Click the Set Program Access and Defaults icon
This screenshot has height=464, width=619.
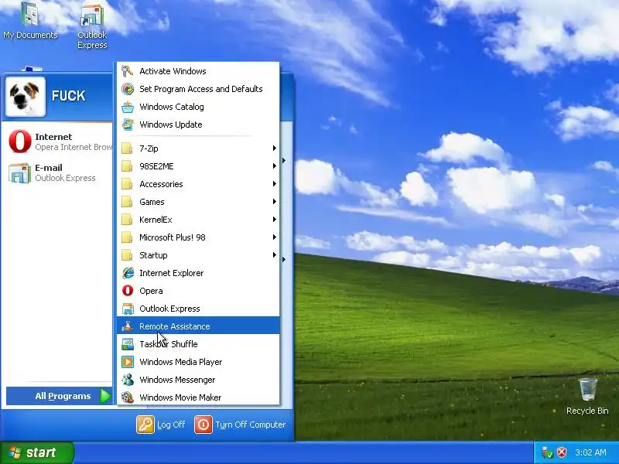click(x=127, y=89)
